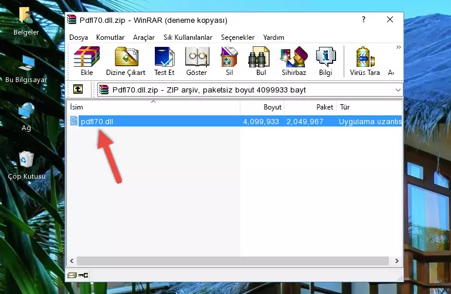The image size is (451, 294).
Task: Sort by the Boyut column header
Action: 262,107
